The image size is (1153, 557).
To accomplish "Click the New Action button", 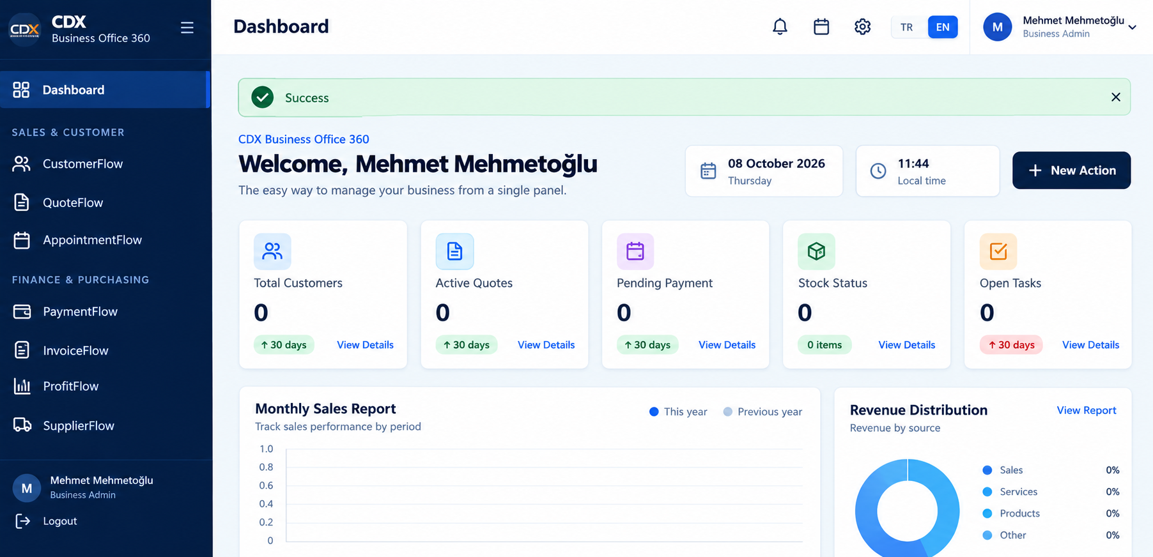I will click(1071, 171).
